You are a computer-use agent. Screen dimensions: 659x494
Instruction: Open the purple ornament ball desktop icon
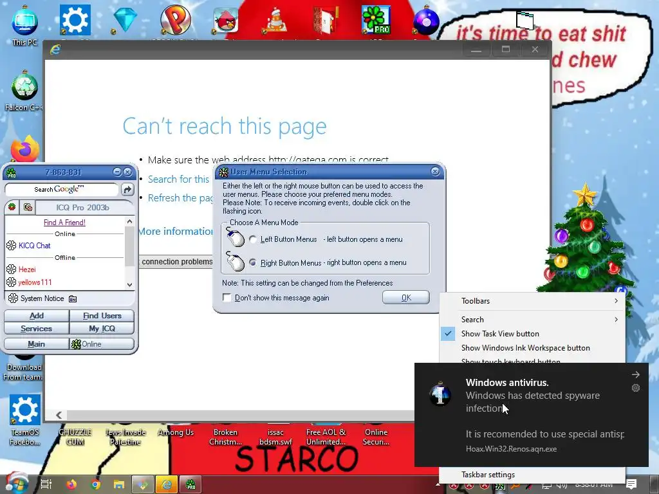coord(426,21)
